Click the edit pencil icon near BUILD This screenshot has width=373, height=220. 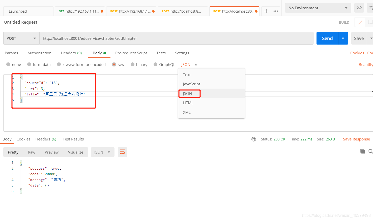[360, 22]
